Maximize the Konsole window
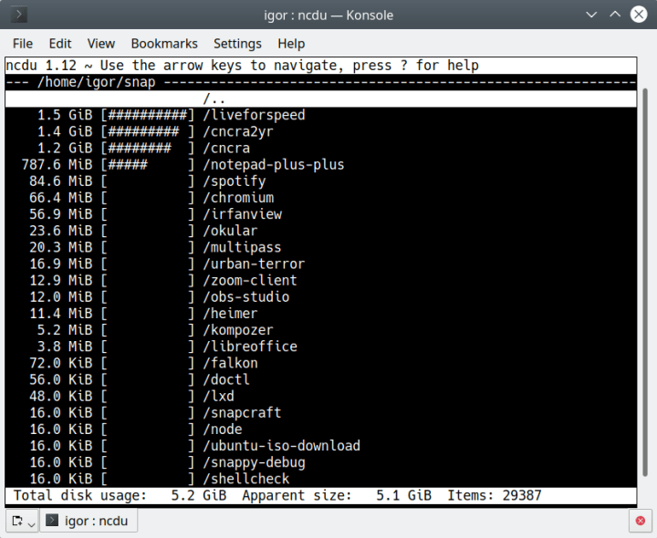The image size is (657, 538). click(615, 15)
